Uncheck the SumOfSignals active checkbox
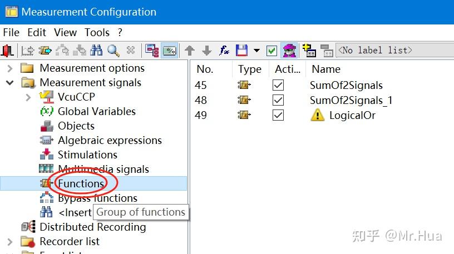This screenshot has height=254, width=454. 278,86
